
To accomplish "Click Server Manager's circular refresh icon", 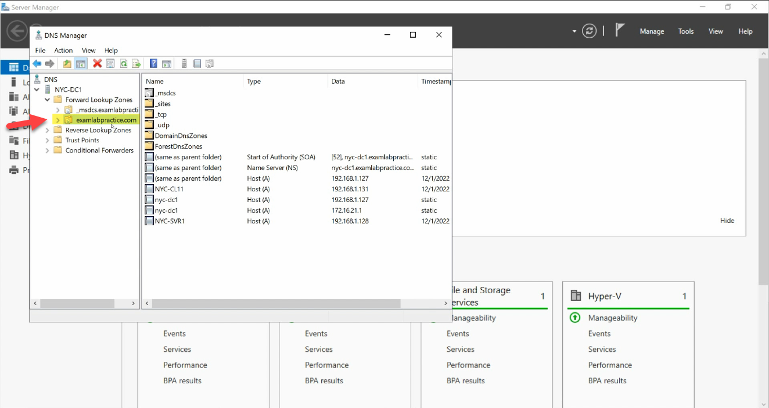I will [589, 31].
